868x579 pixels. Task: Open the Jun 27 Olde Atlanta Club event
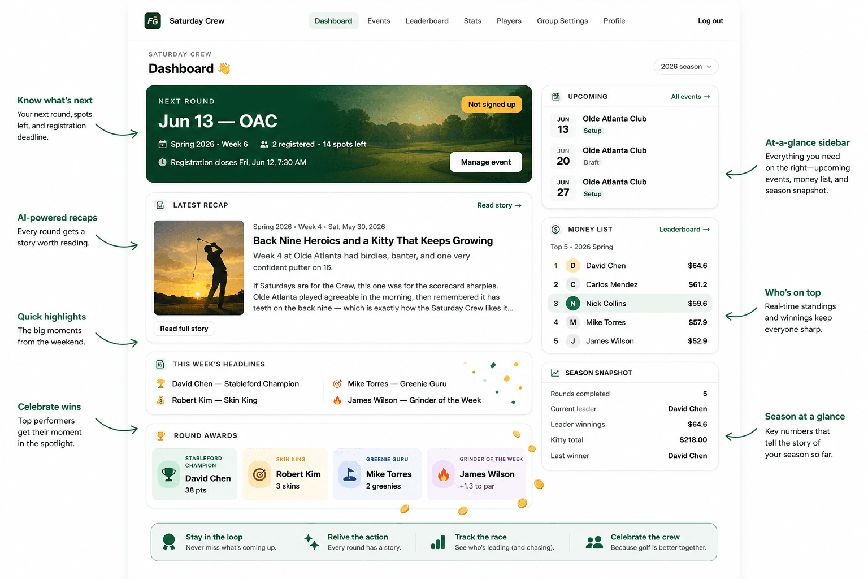(x=630, y=188)
